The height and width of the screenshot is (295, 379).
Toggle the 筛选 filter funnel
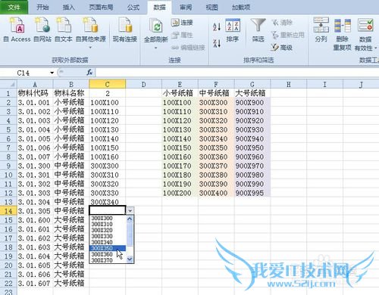tap(258, 30)
